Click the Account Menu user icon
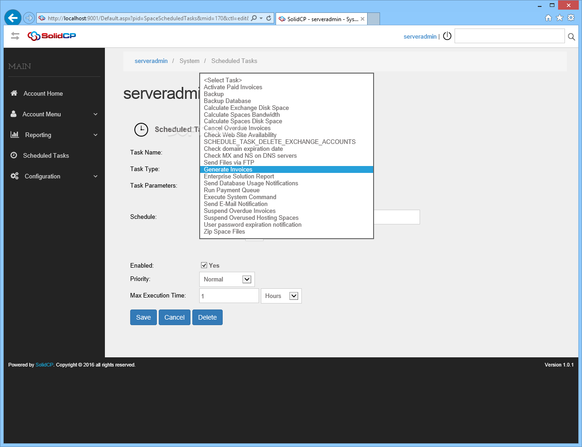Viewport: 582px width, 447px height. (13, 114)
